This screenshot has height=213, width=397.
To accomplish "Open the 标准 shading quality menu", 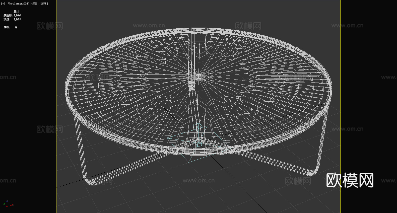I will [34, 4].
